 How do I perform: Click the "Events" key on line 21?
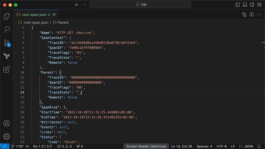[47, 127]
